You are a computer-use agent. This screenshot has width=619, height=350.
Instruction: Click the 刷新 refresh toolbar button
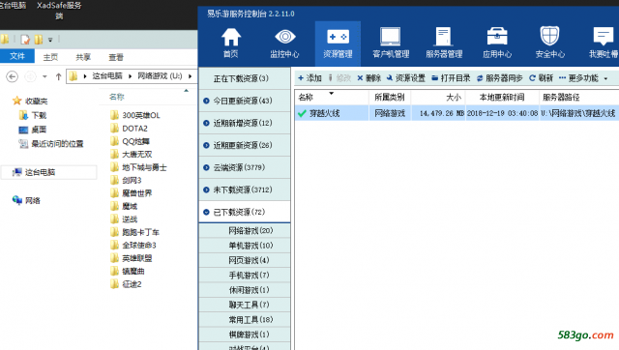[x=542, y=78]
